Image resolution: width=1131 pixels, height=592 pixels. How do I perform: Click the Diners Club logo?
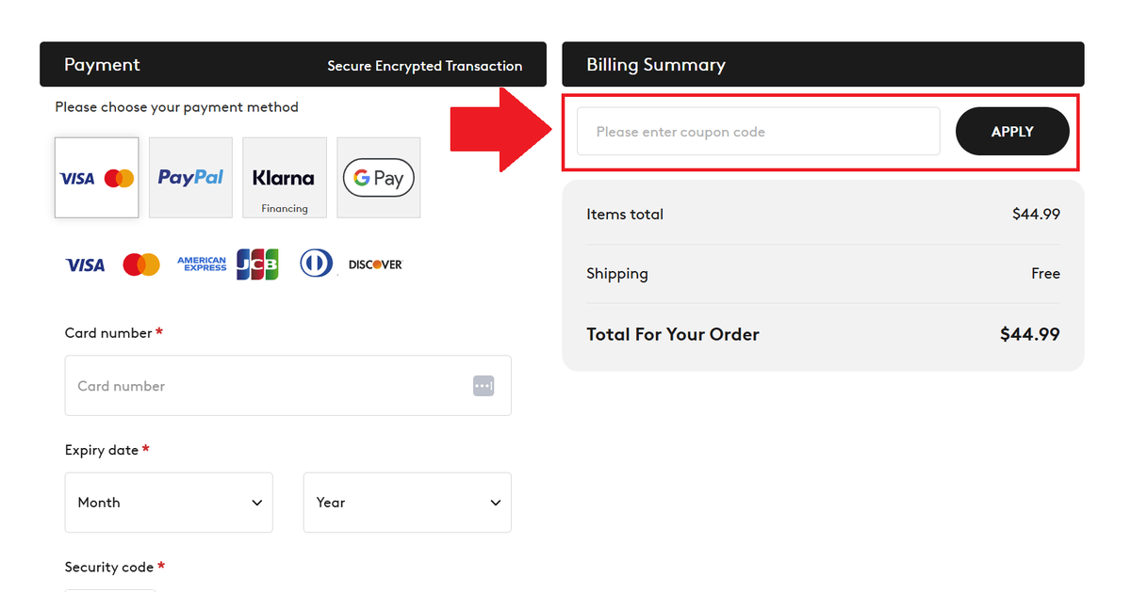pyautogui.click(x=317, y=264)
